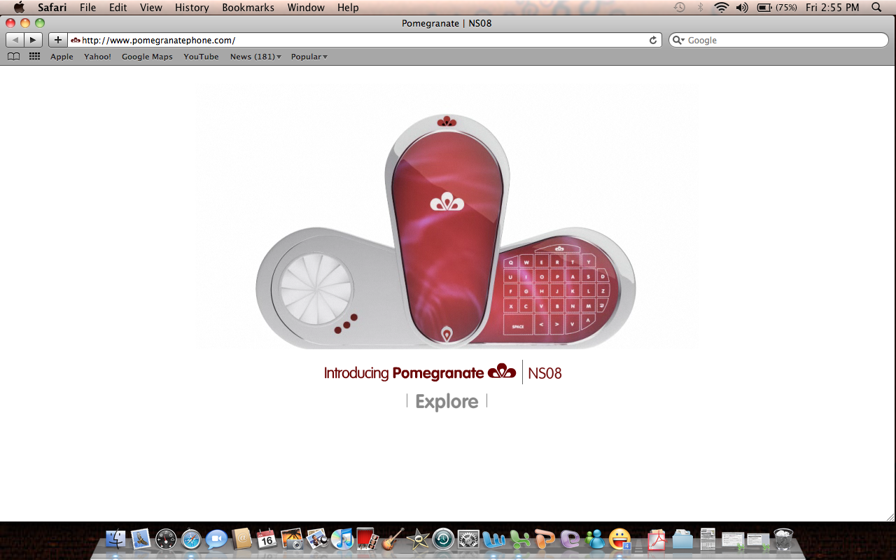
Task: Open the PDF document in dock
Action: [657, 539]
